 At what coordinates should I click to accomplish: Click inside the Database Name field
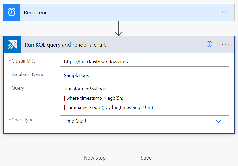144,75
